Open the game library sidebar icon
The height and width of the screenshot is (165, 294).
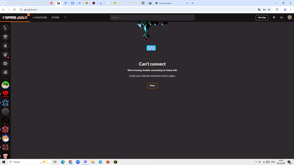point(5,72)
